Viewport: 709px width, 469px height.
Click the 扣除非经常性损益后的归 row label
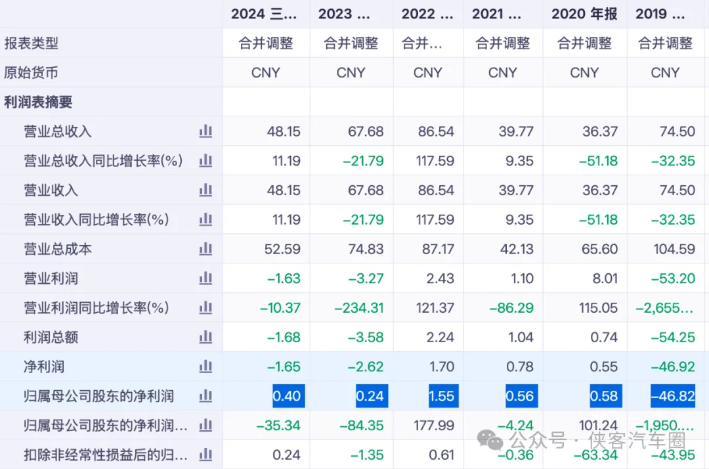pyautogui.click(x=105, y=455)
